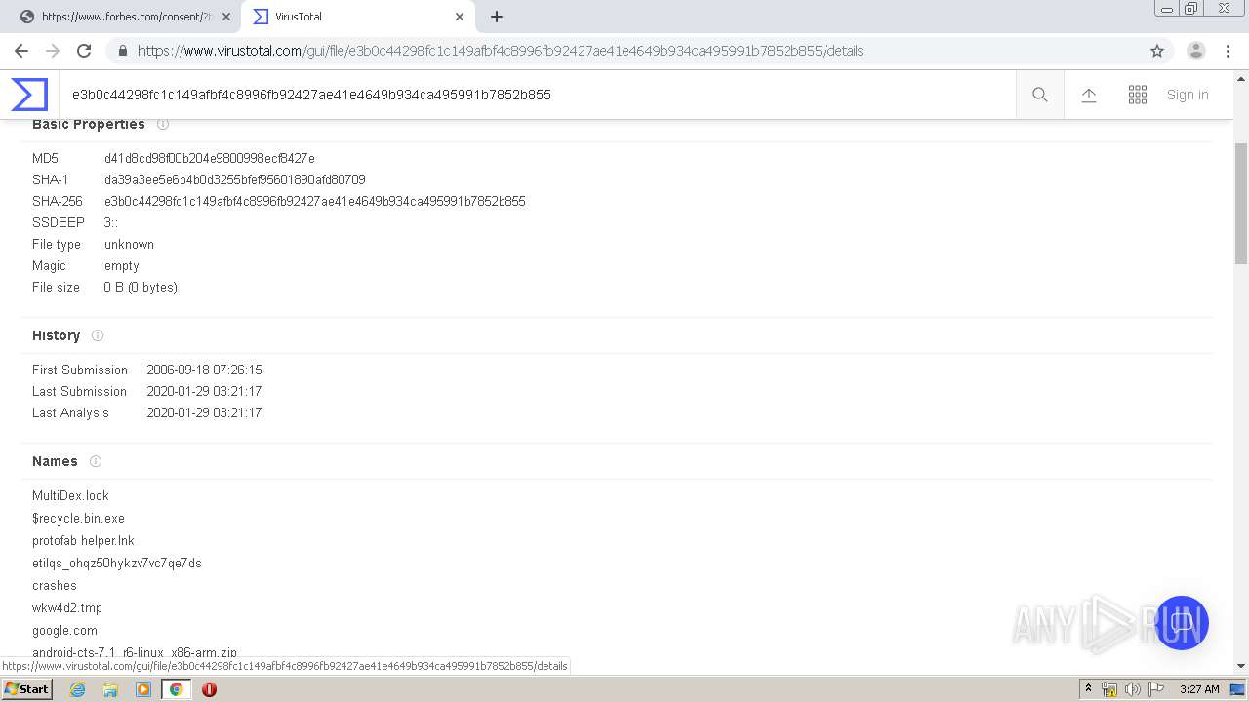Click the name $recycle.bin.exe

tap(78, 518)
